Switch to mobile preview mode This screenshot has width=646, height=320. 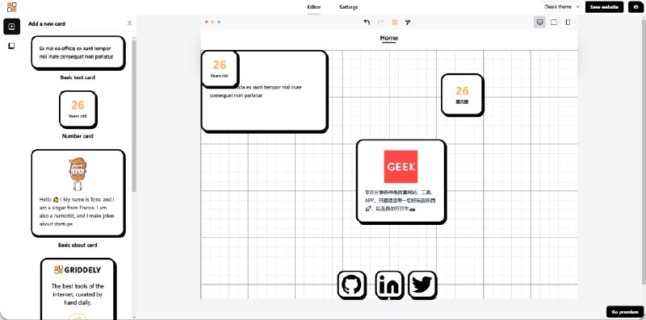[x=568, y=23]
